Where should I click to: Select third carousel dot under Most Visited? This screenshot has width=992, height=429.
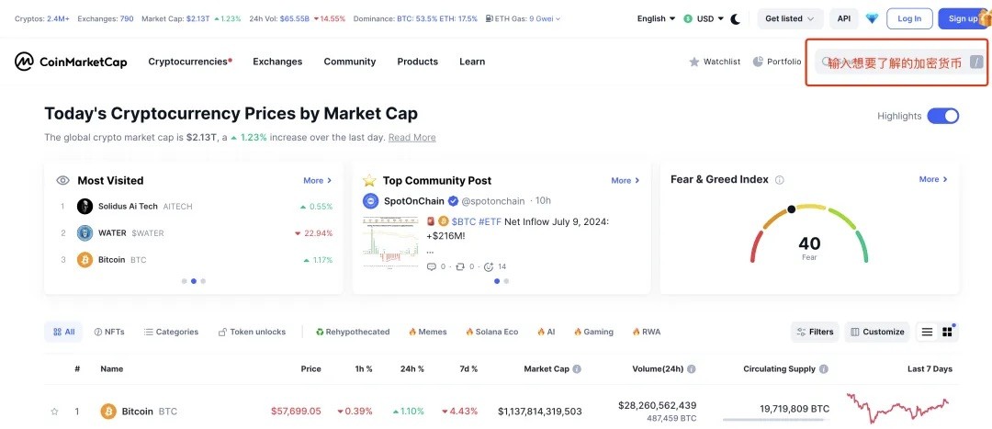tap(203, 281)
